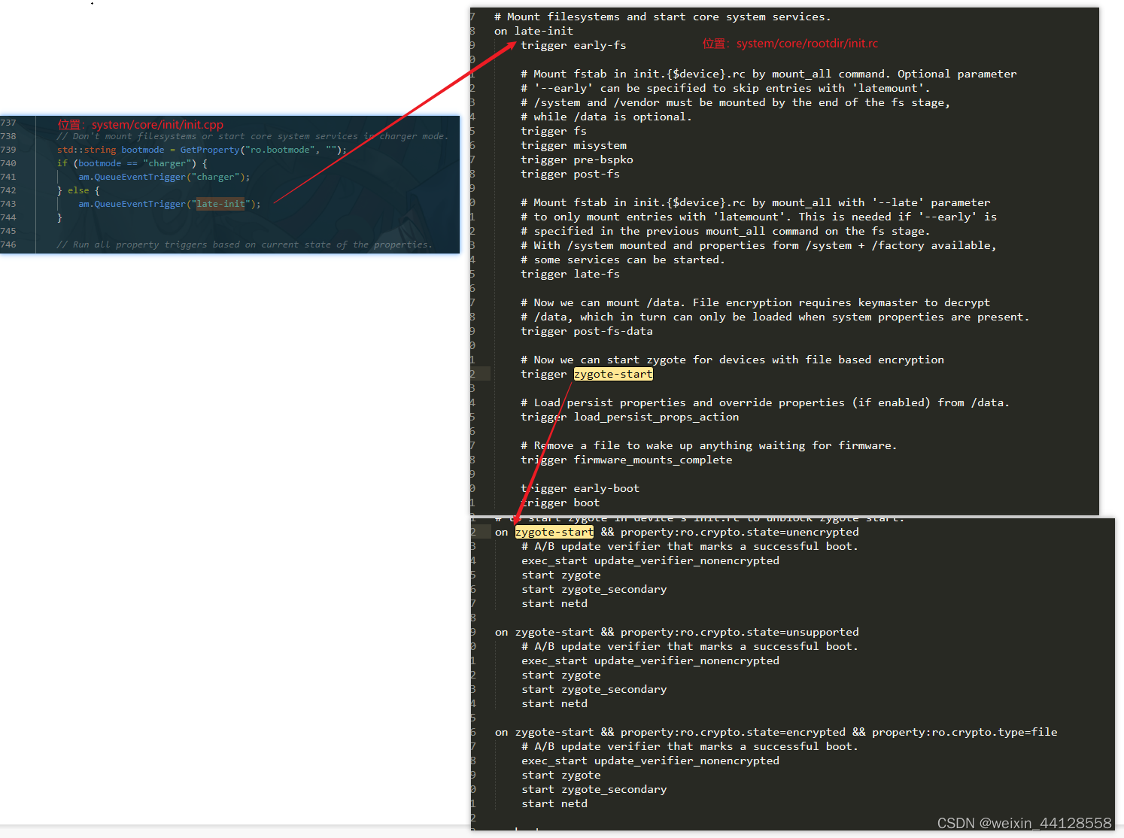Click the 'if (bootmode == "charger")' line
The height and width of the screenshot is (838, 1124).
pos(132,163)
